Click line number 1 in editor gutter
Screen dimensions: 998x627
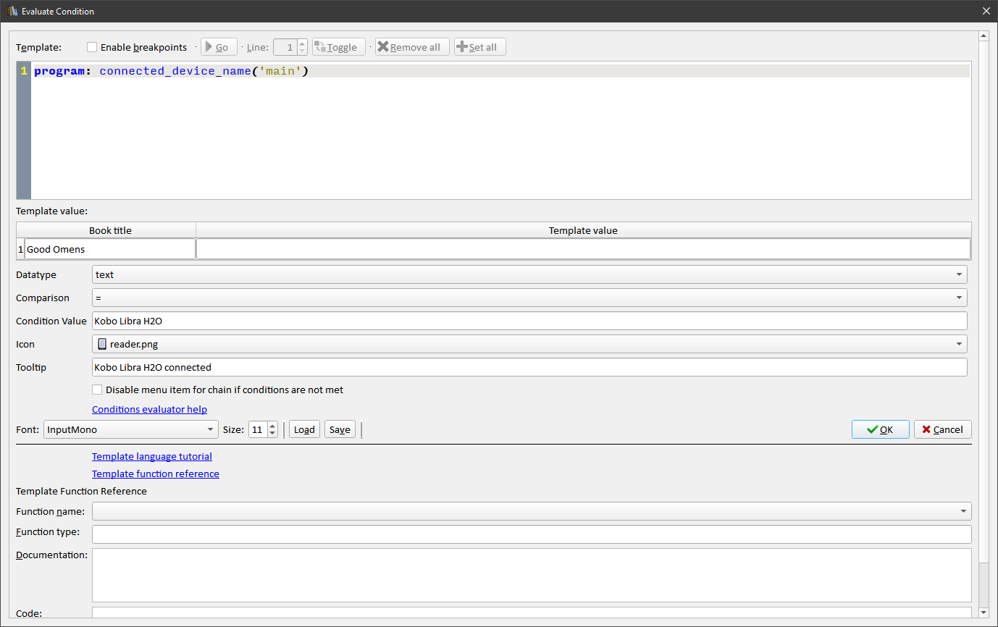coord(24,71)
